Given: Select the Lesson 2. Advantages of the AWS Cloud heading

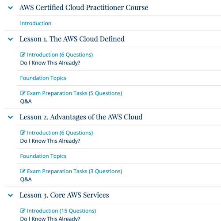Looking at the screenshot, I should coord(81,117).
